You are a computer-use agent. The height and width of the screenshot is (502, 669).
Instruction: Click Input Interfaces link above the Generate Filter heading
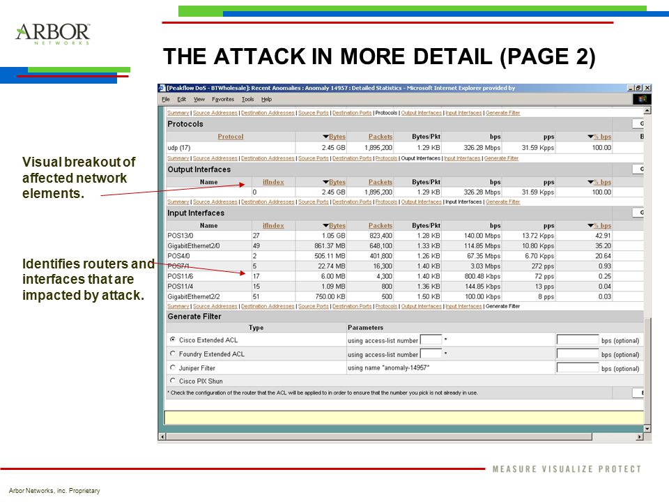463,306
